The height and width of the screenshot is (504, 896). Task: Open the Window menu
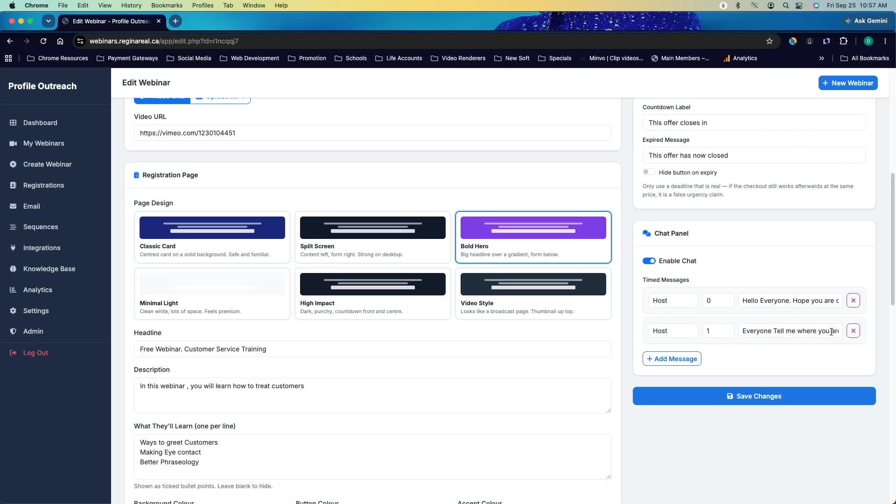pyautogui.click(x=254, y=5)
